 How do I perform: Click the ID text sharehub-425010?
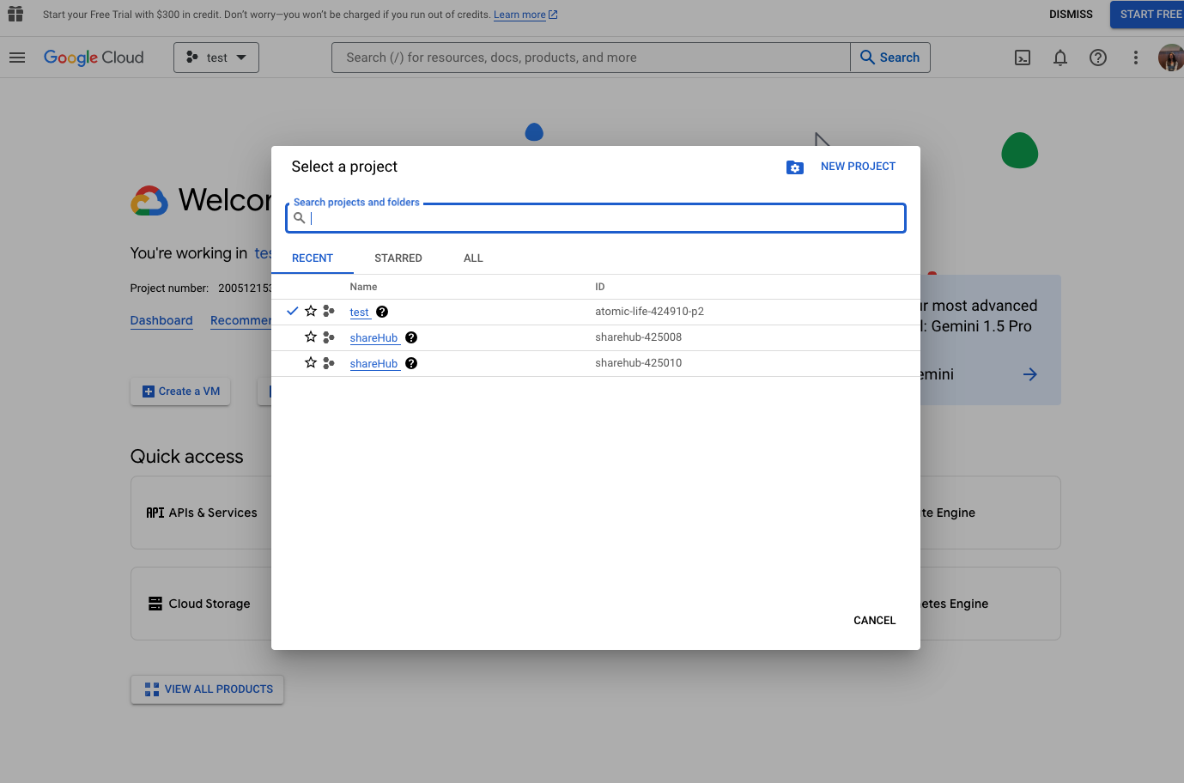click(x=638, y=363)
